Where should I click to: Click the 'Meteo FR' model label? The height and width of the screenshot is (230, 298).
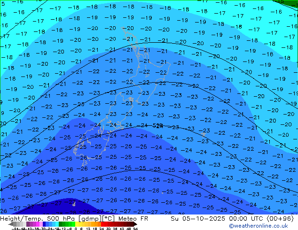133,219
